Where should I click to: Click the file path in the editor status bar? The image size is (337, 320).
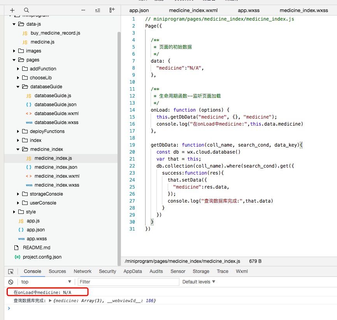pos(182,261)
